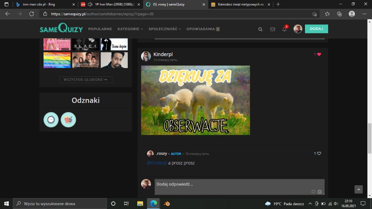Open the POPULARNE menu item
Image resolution: width=372 pixels, height=209 pixels.
100,29
